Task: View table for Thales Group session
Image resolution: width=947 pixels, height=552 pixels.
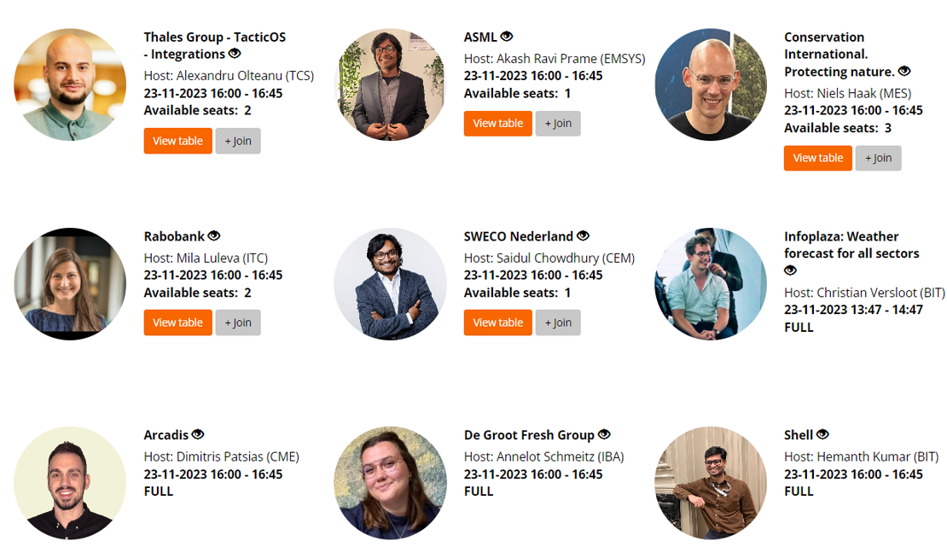Action: (177, 141)
